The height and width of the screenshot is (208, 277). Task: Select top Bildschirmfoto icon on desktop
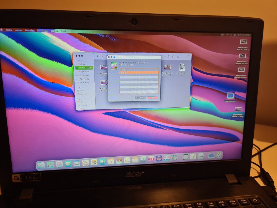(x=243, y=42)
